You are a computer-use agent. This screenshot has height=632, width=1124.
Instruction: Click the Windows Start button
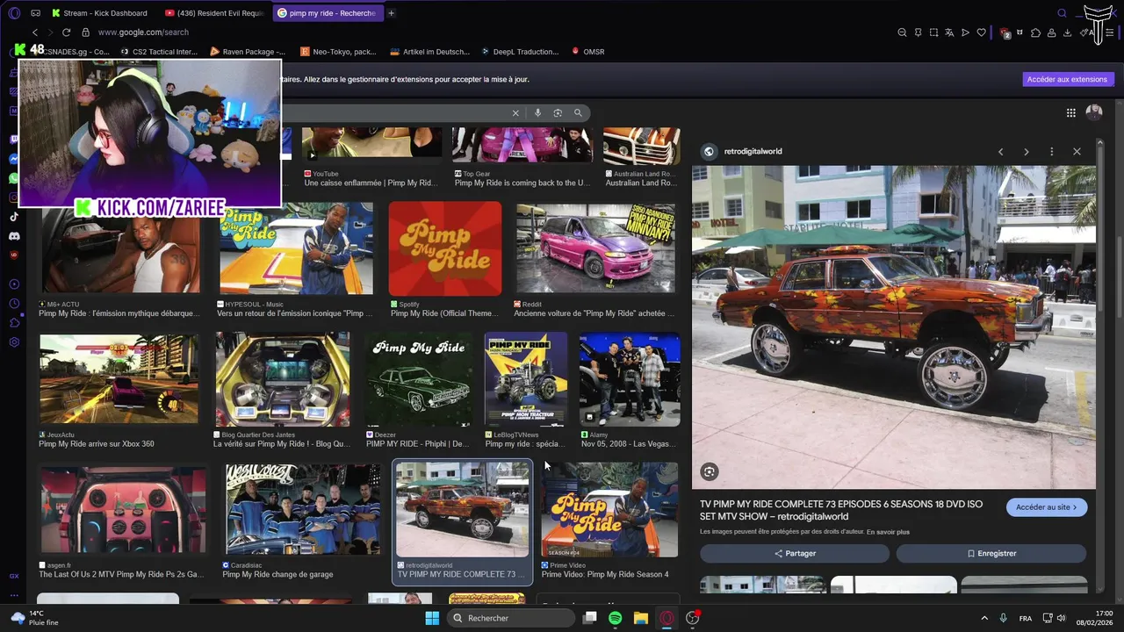click(432, 618)
